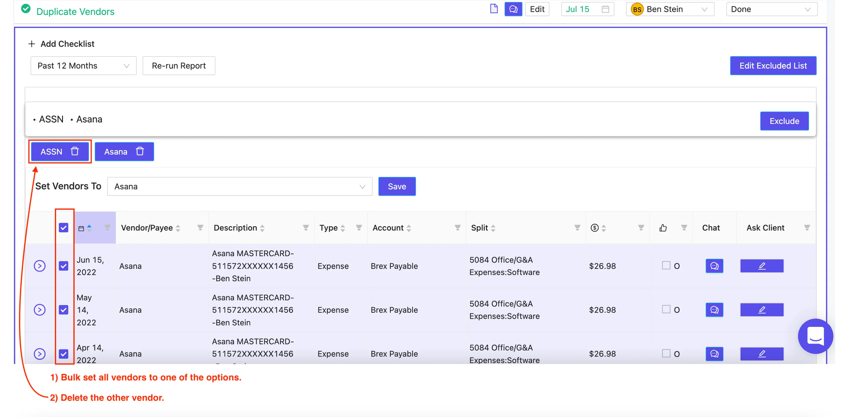Viewport: 851px width, 417px height.
Task: Expand the Jun 15, 2022 transaction row
Action: [40, 266]
